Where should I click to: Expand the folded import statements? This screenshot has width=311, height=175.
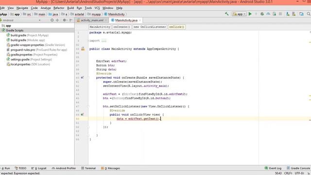[104, 41]
